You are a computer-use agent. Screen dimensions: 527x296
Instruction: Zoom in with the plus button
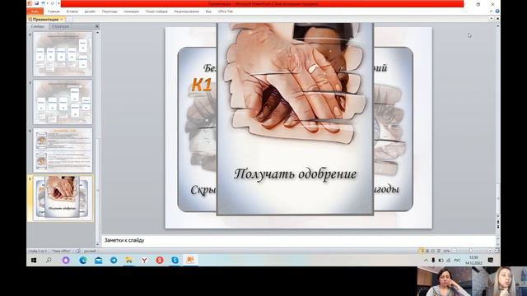tap(490, 251)
